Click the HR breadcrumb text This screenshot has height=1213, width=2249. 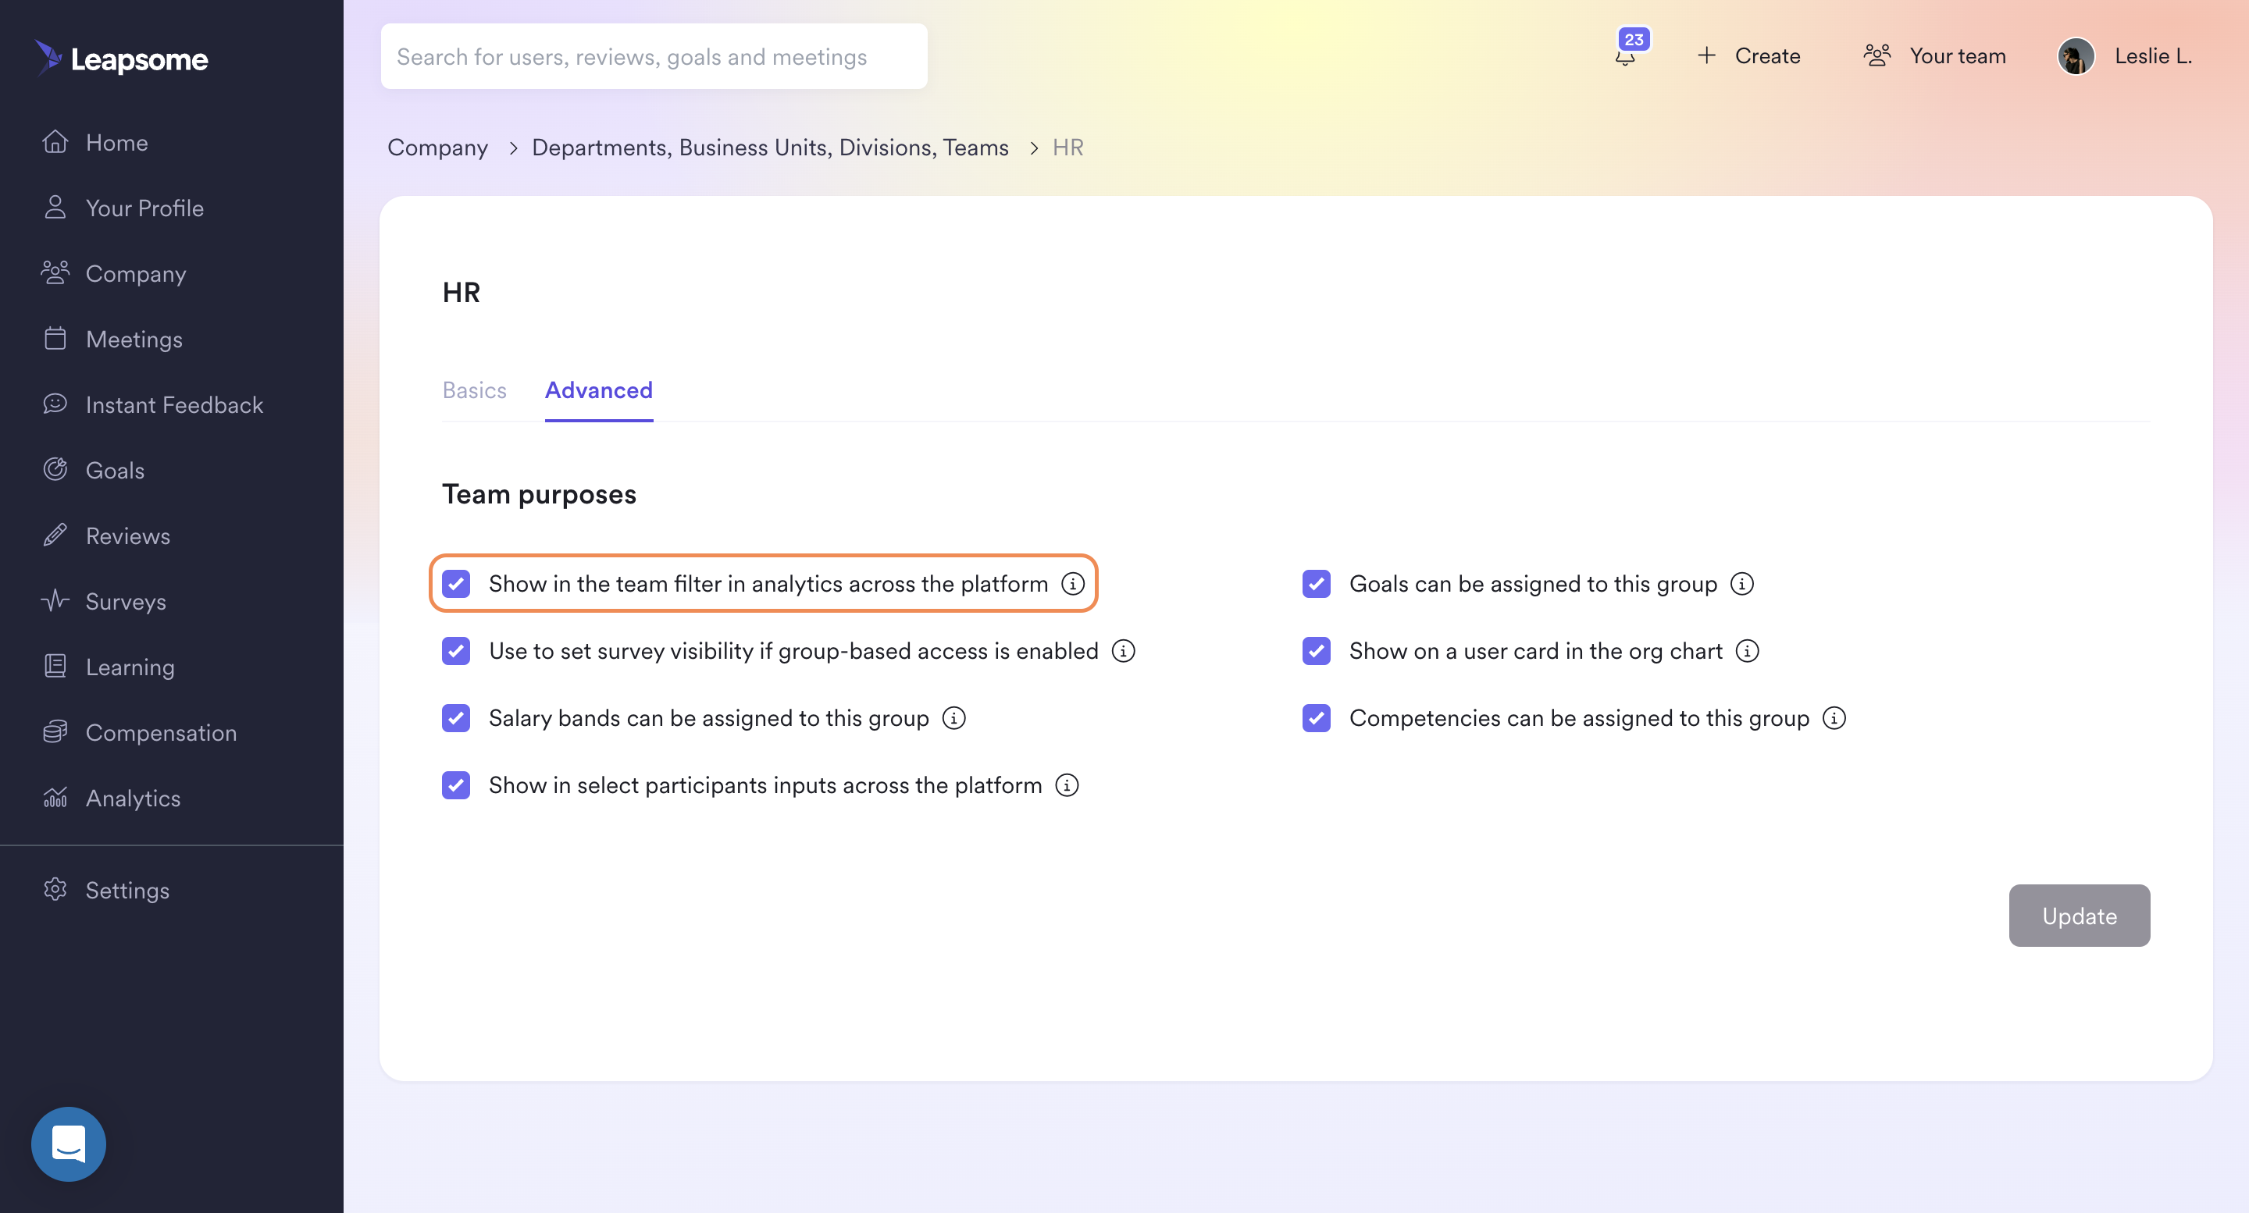coord(1067,148)
